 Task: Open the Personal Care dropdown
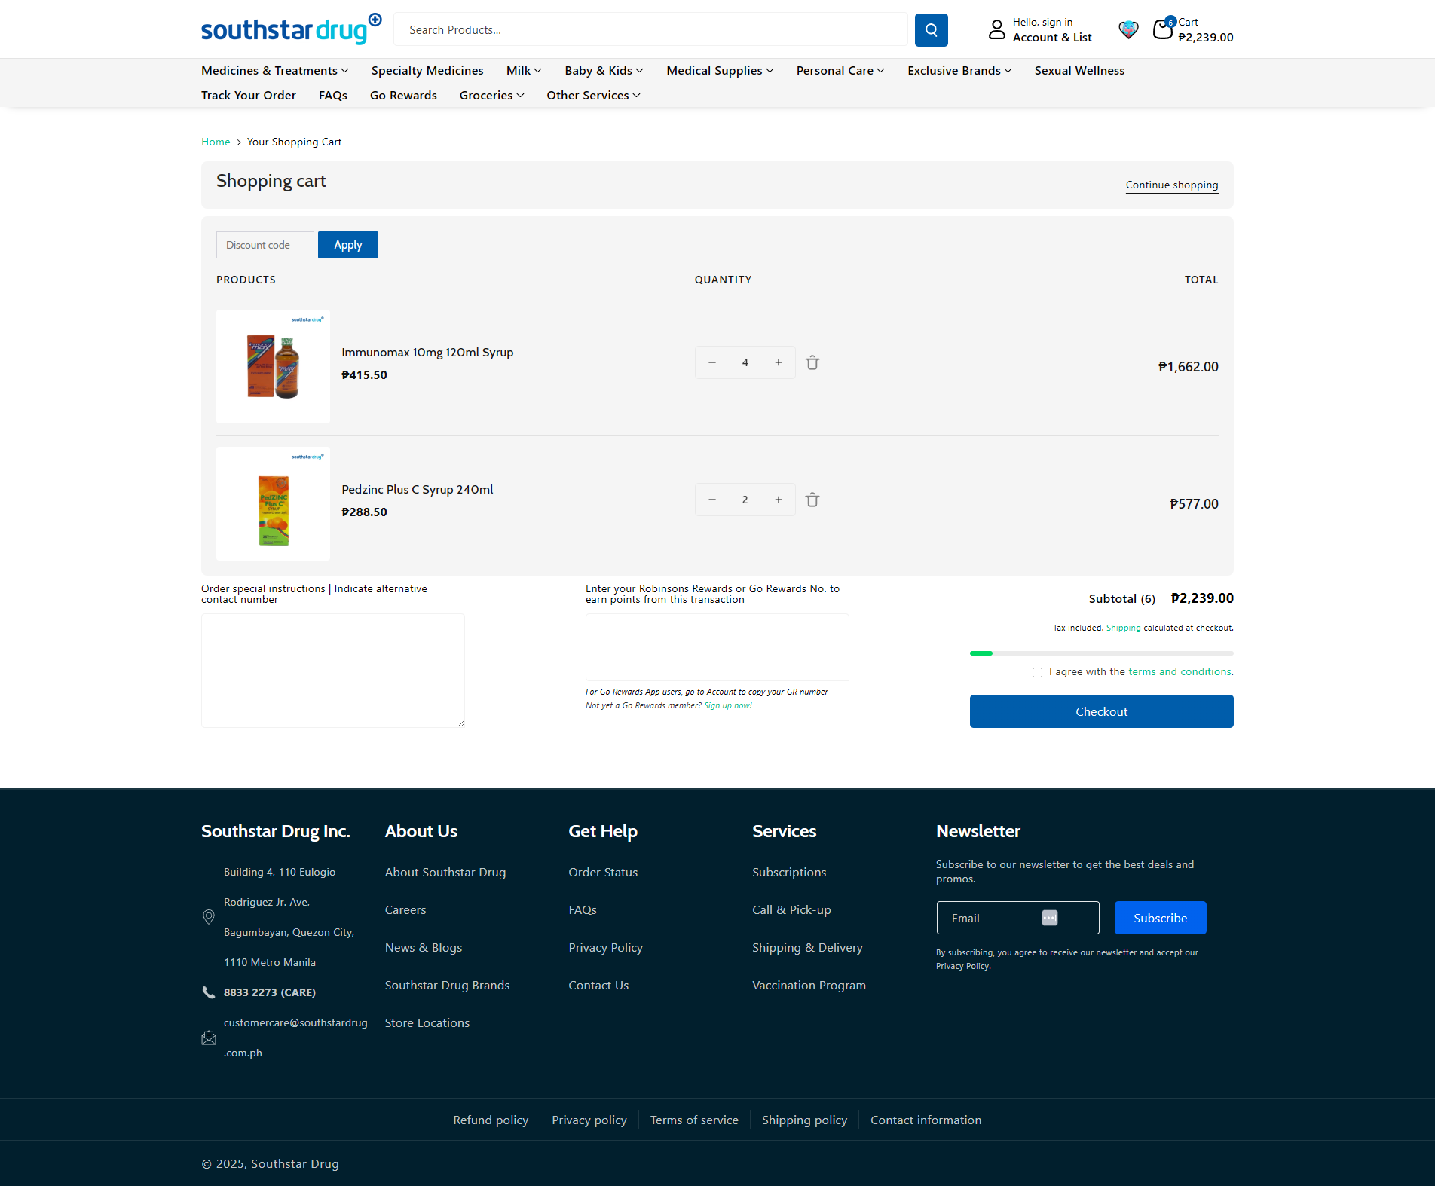click(x=840, y=70)
